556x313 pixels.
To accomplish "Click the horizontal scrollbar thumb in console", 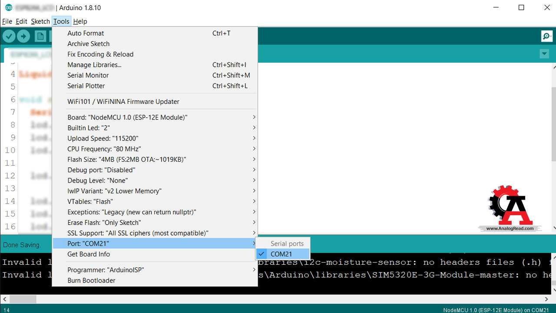I will tap(23, 299).
